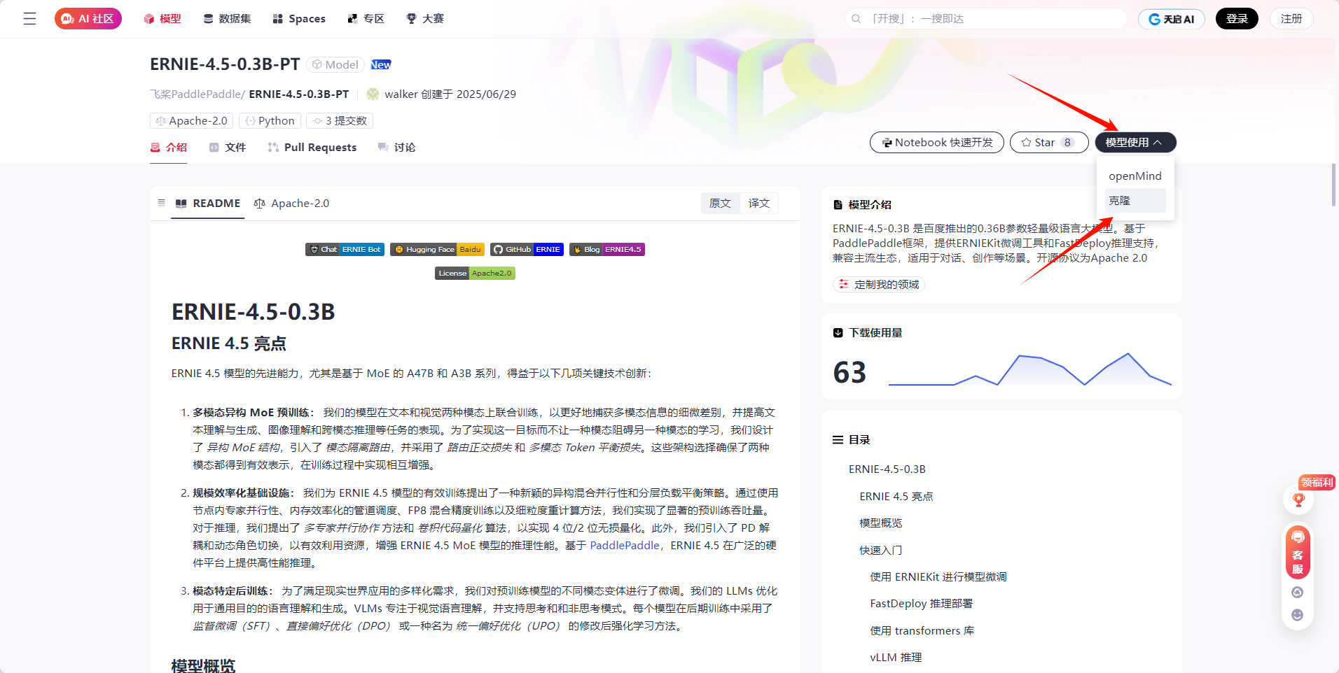
Task: Click the Model badge next to title
Action: [335, 64]
